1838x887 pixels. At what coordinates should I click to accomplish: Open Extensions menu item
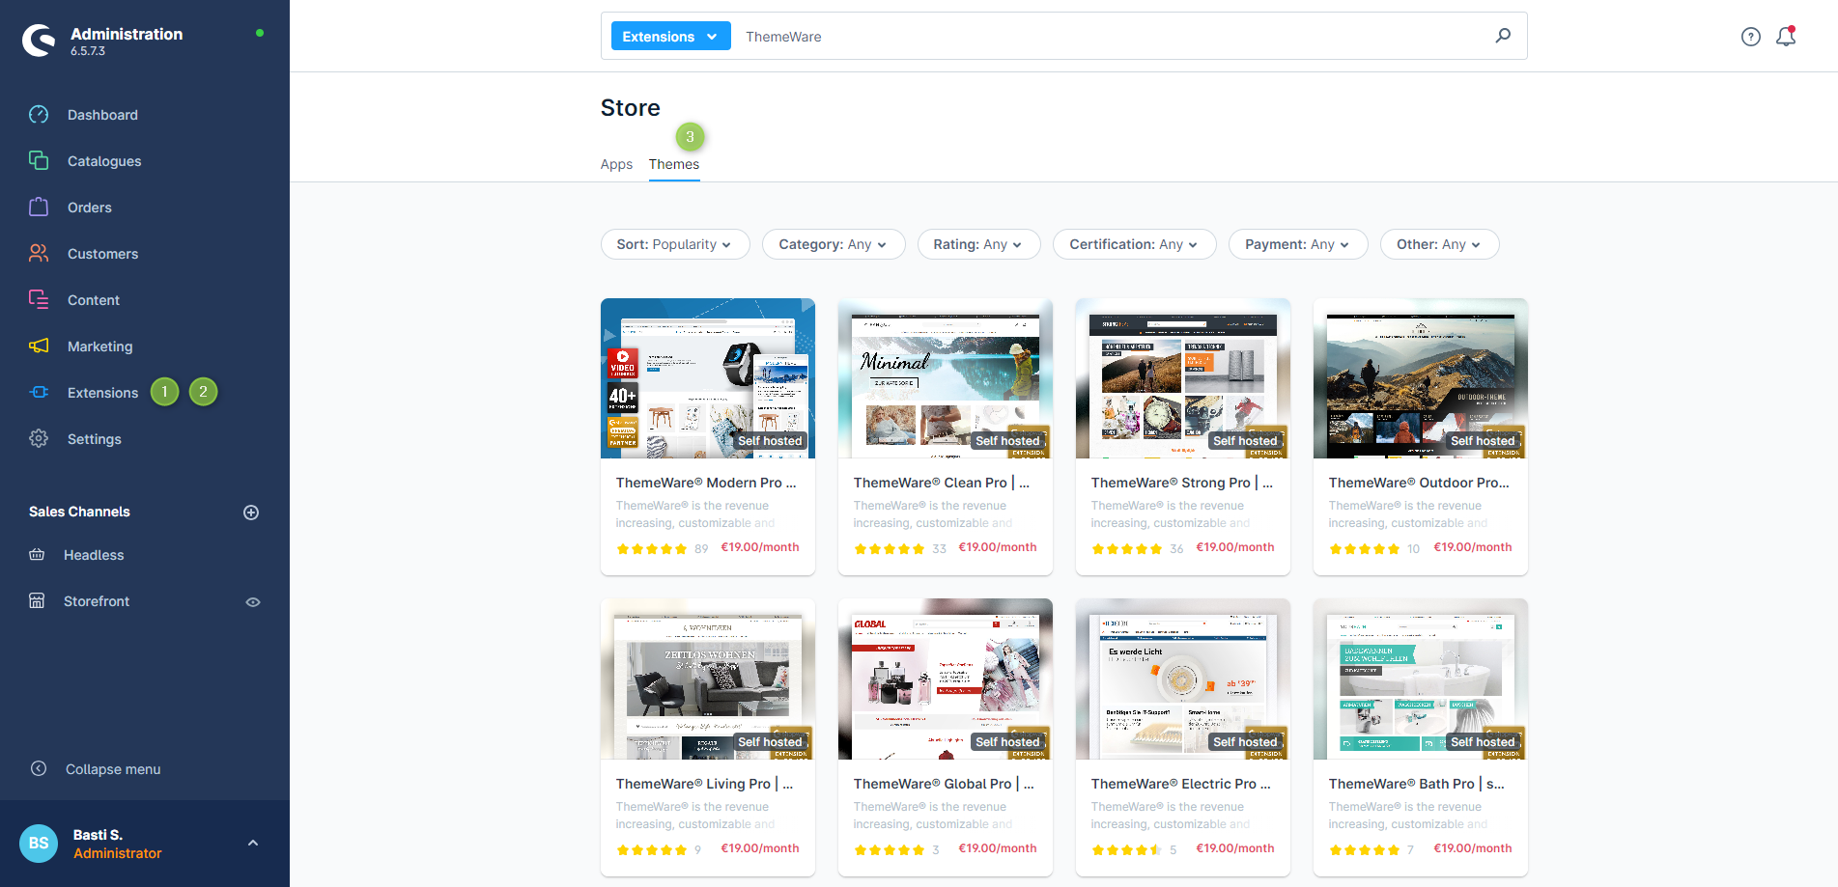(102, 393)
